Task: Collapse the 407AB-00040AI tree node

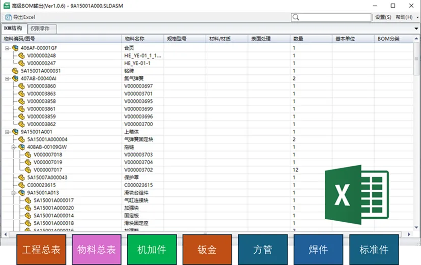Action: coord(8,79)
